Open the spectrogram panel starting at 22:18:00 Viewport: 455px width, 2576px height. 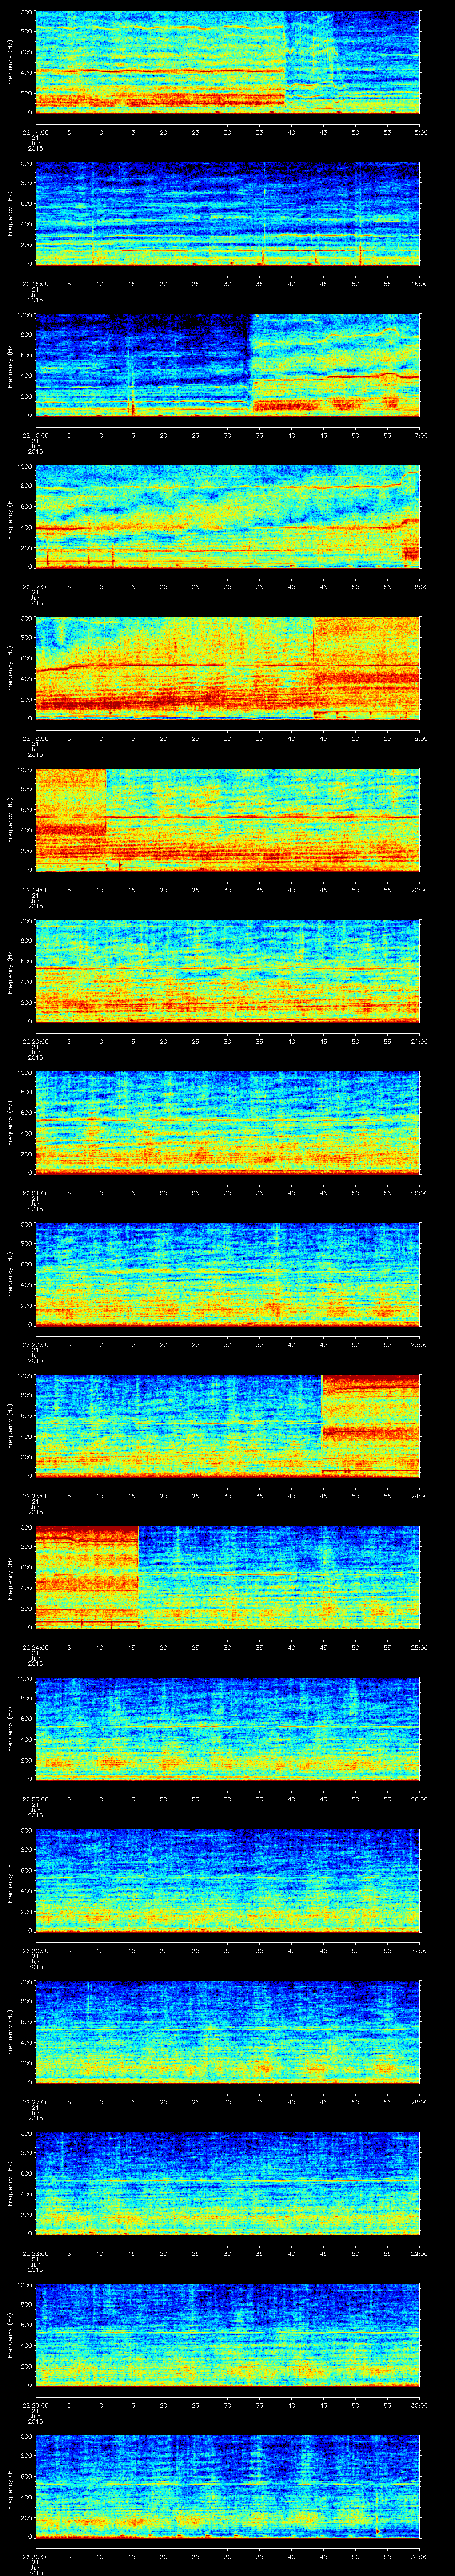(x=228, y=668)
